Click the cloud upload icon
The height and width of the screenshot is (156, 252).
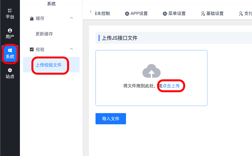coord(151,71)
